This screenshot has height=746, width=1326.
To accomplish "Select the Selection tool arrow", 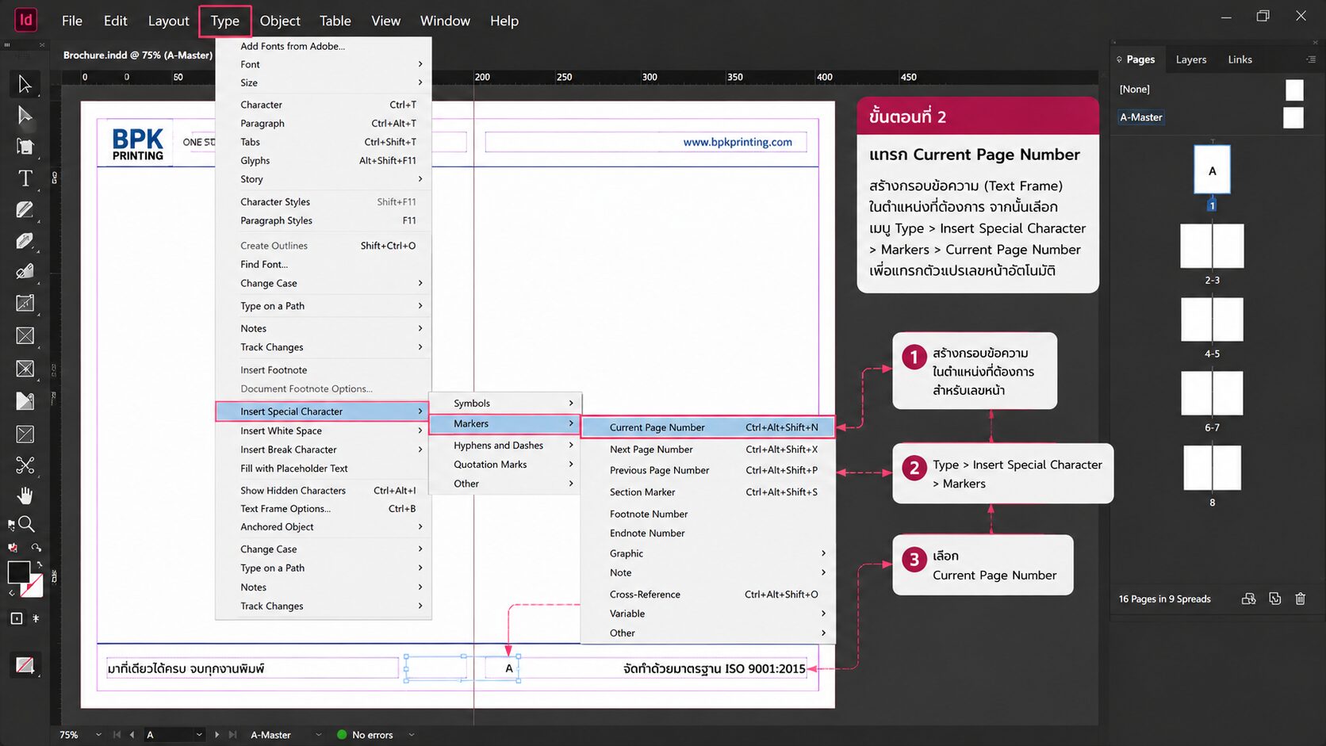I will [25, 83].
